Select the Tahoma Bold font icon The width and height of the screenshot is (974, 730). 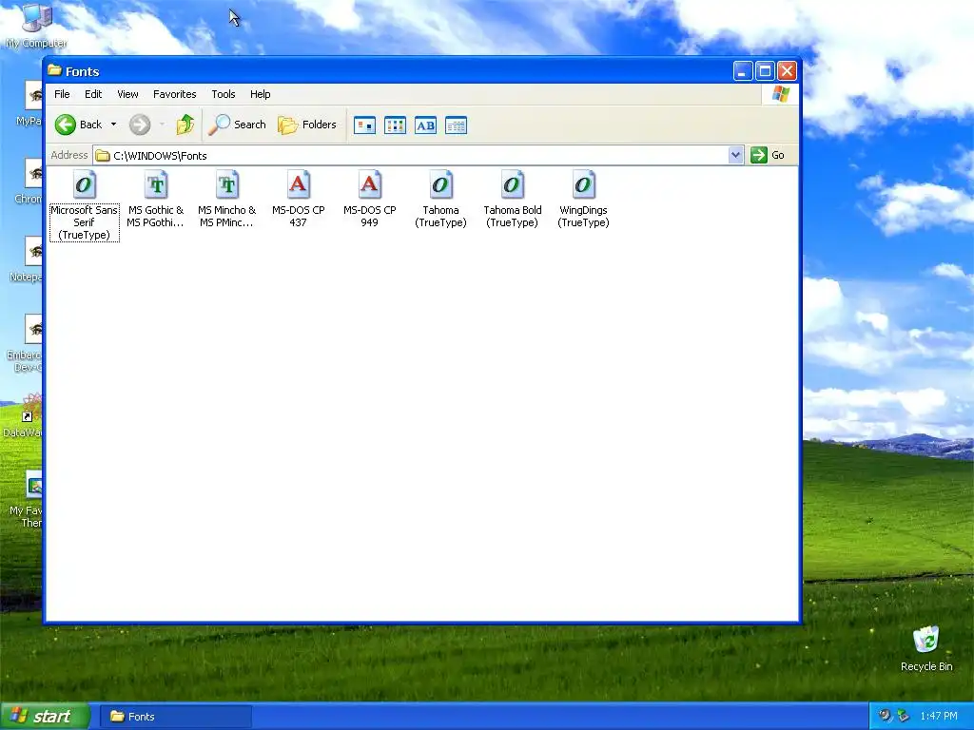513,184
